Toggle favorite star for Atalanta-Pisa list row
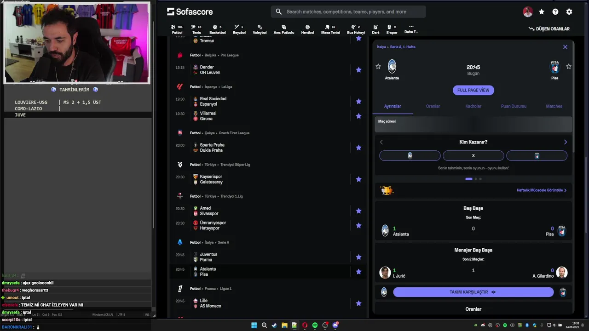This screenshot has width=589, height=331. (358, 272)
